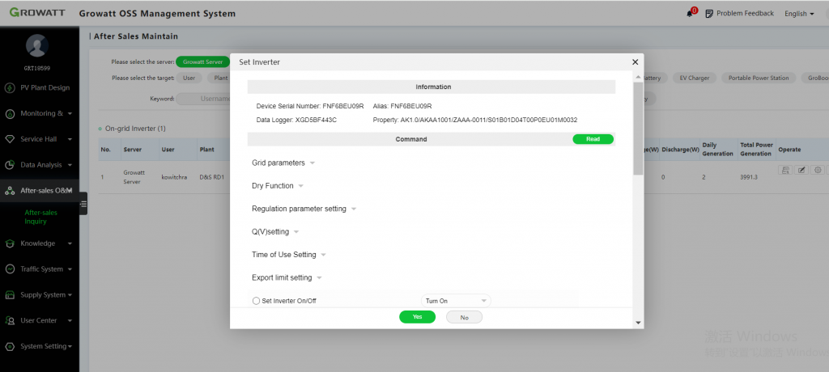Open the Turn On dropdown
Image resolution: width=829 pixels, height=372 pixels.
click(456, 301)
